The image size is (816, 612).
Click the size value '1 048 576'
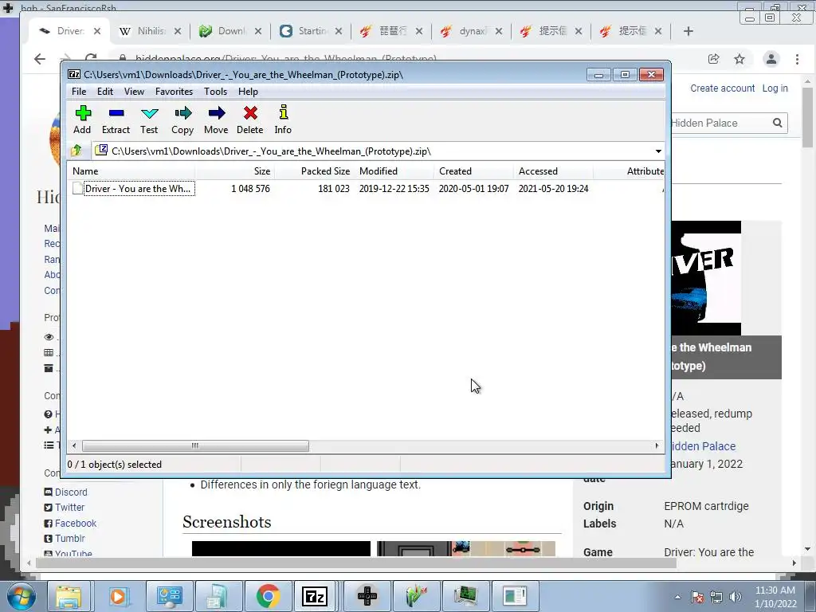point(250,189)
